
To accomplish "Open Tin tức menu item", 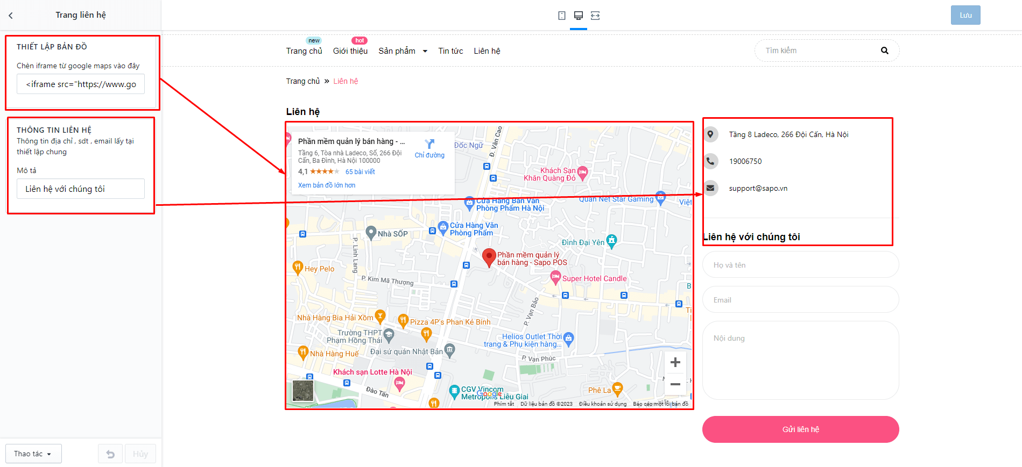I will click(x=450, y=51).
